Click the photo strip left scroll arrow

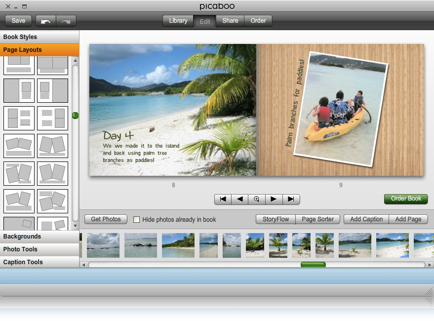(83, 265)
